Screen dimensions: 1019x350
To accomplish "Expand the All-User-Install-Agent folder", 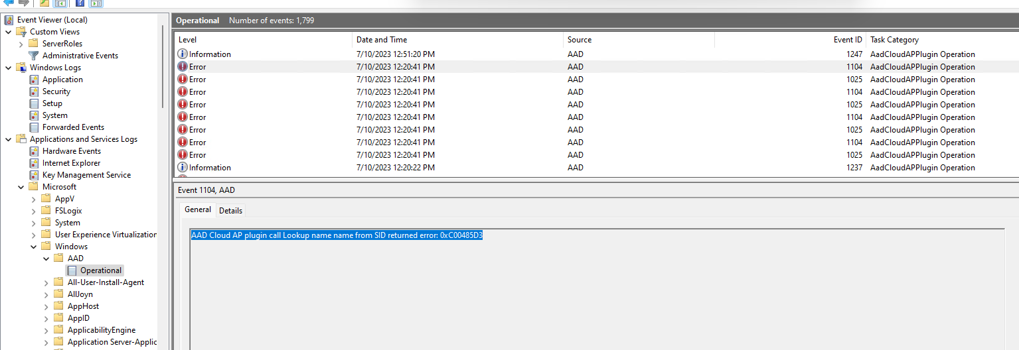I will click(46, 282).
